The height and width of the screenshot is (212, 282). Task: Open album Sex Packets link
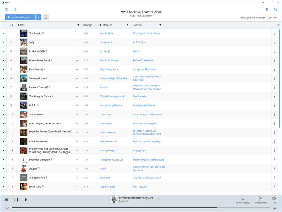coord(139,96)
